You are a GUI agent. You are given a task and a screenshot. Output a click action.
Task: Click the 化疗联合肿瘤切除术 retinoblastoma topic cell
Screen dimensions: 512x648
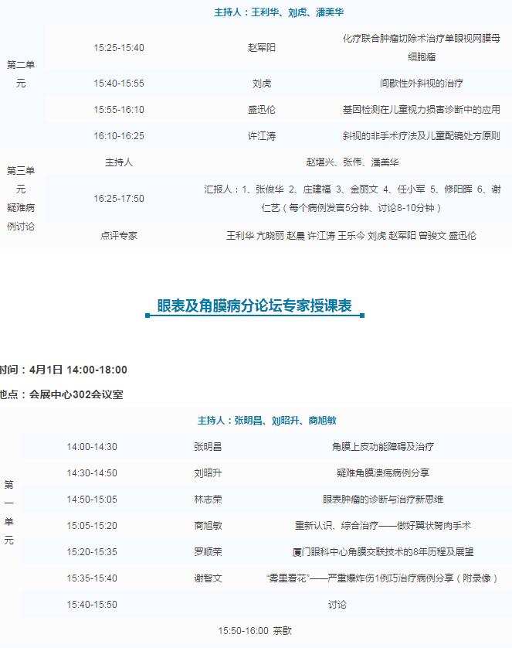point(421,47)
